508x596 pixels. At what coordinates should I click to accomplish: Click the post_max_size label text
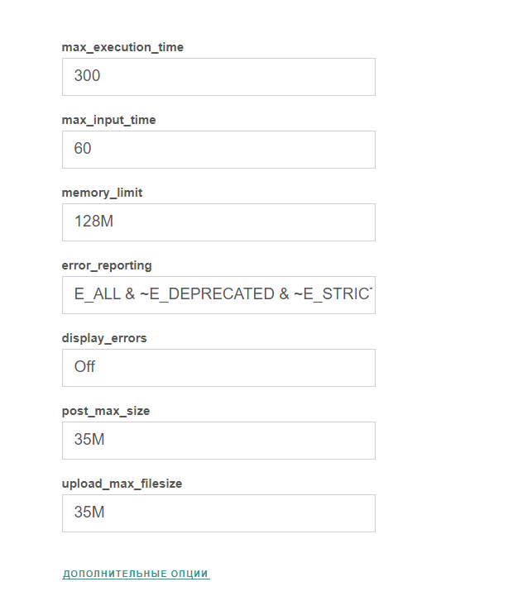pyautogui.click(x=106, y=411)
